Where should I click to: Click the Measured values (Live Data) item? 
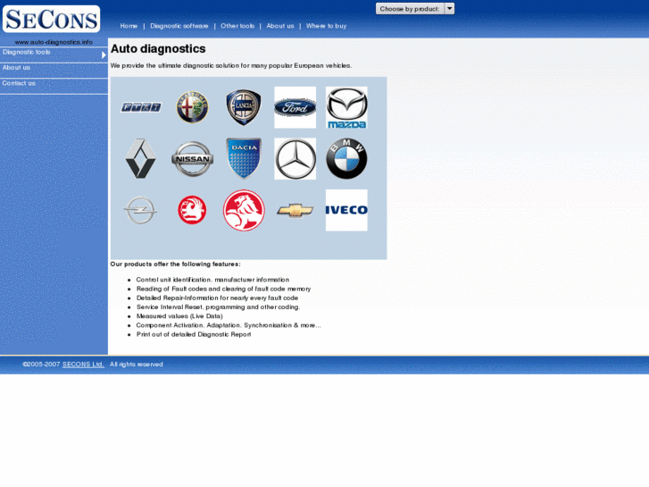179,315
